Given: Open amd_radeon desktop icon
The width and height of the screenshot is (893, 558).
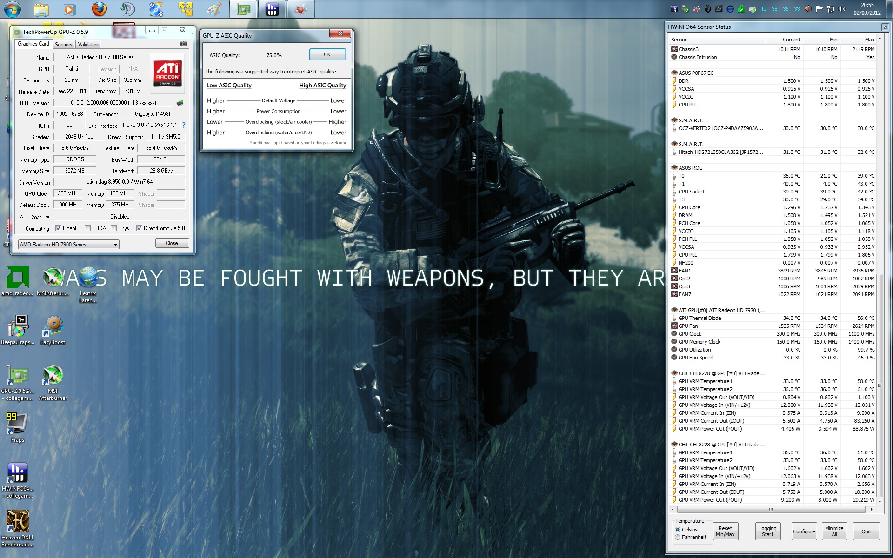Looking at the screenshot, I should pyautogui.click(x=18, y=282).
